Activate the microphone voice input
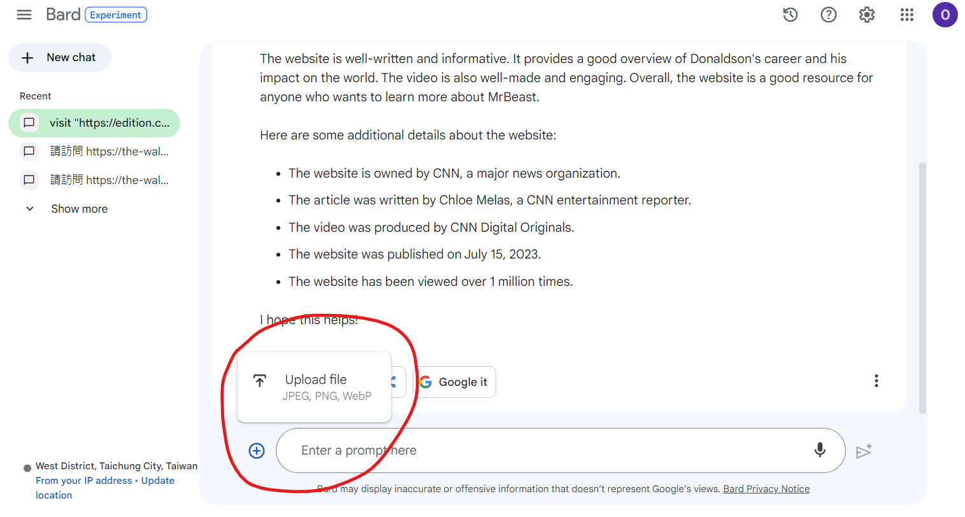 (x=820, y=450)
